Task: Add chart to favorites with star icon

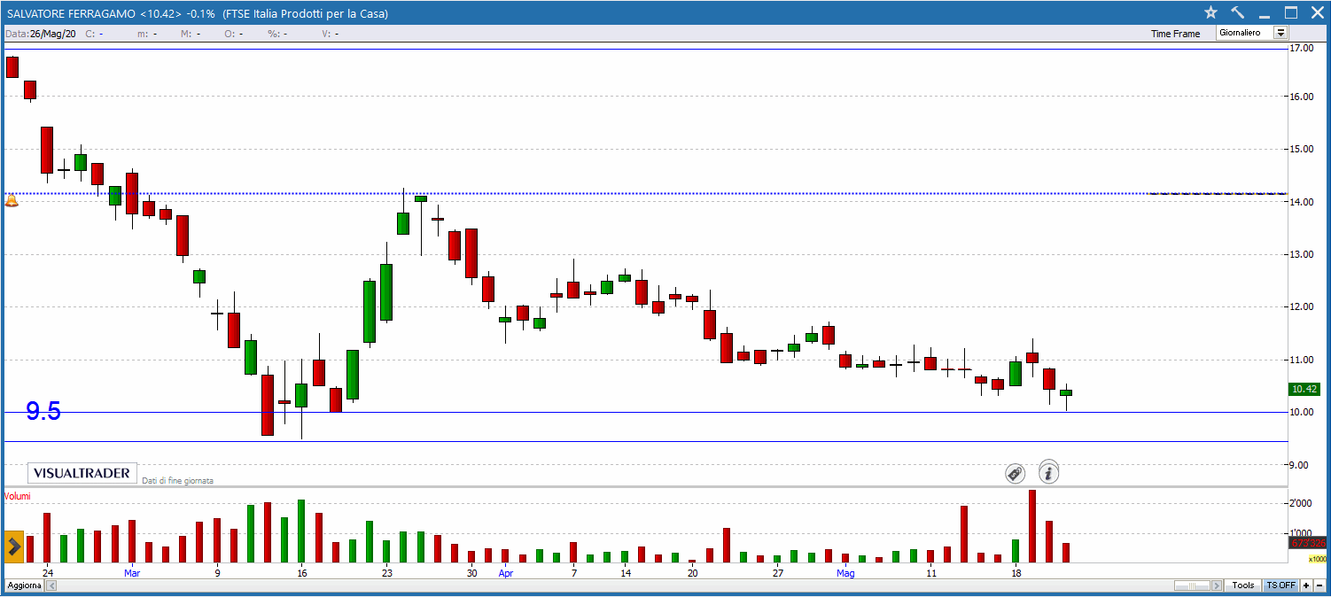Action: (x=1211, y=12)
